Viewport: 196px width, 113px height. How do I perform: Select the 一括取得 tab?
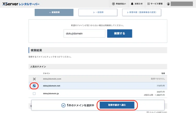98,12
